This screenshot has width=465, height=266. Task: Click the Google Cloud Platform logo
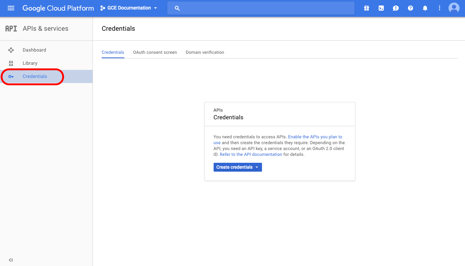click(58, 8)
